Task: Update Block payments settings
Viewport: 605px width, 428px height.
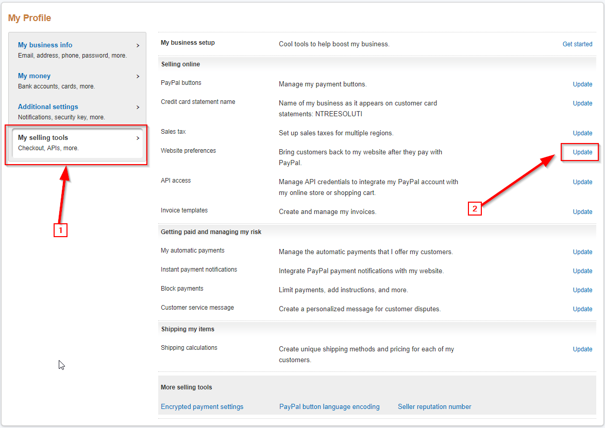Action: coord(582,290)
